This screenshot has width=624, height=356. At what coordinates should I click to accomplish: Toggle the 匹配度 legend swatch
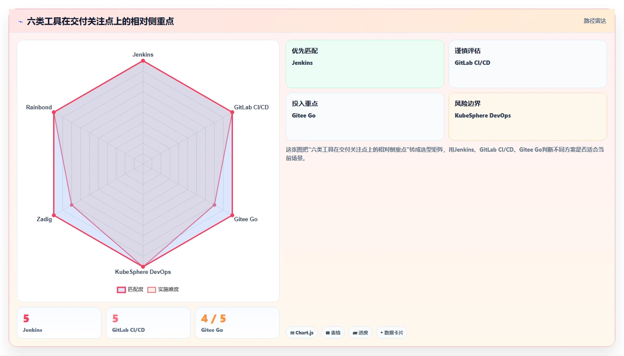pos(121,289)
